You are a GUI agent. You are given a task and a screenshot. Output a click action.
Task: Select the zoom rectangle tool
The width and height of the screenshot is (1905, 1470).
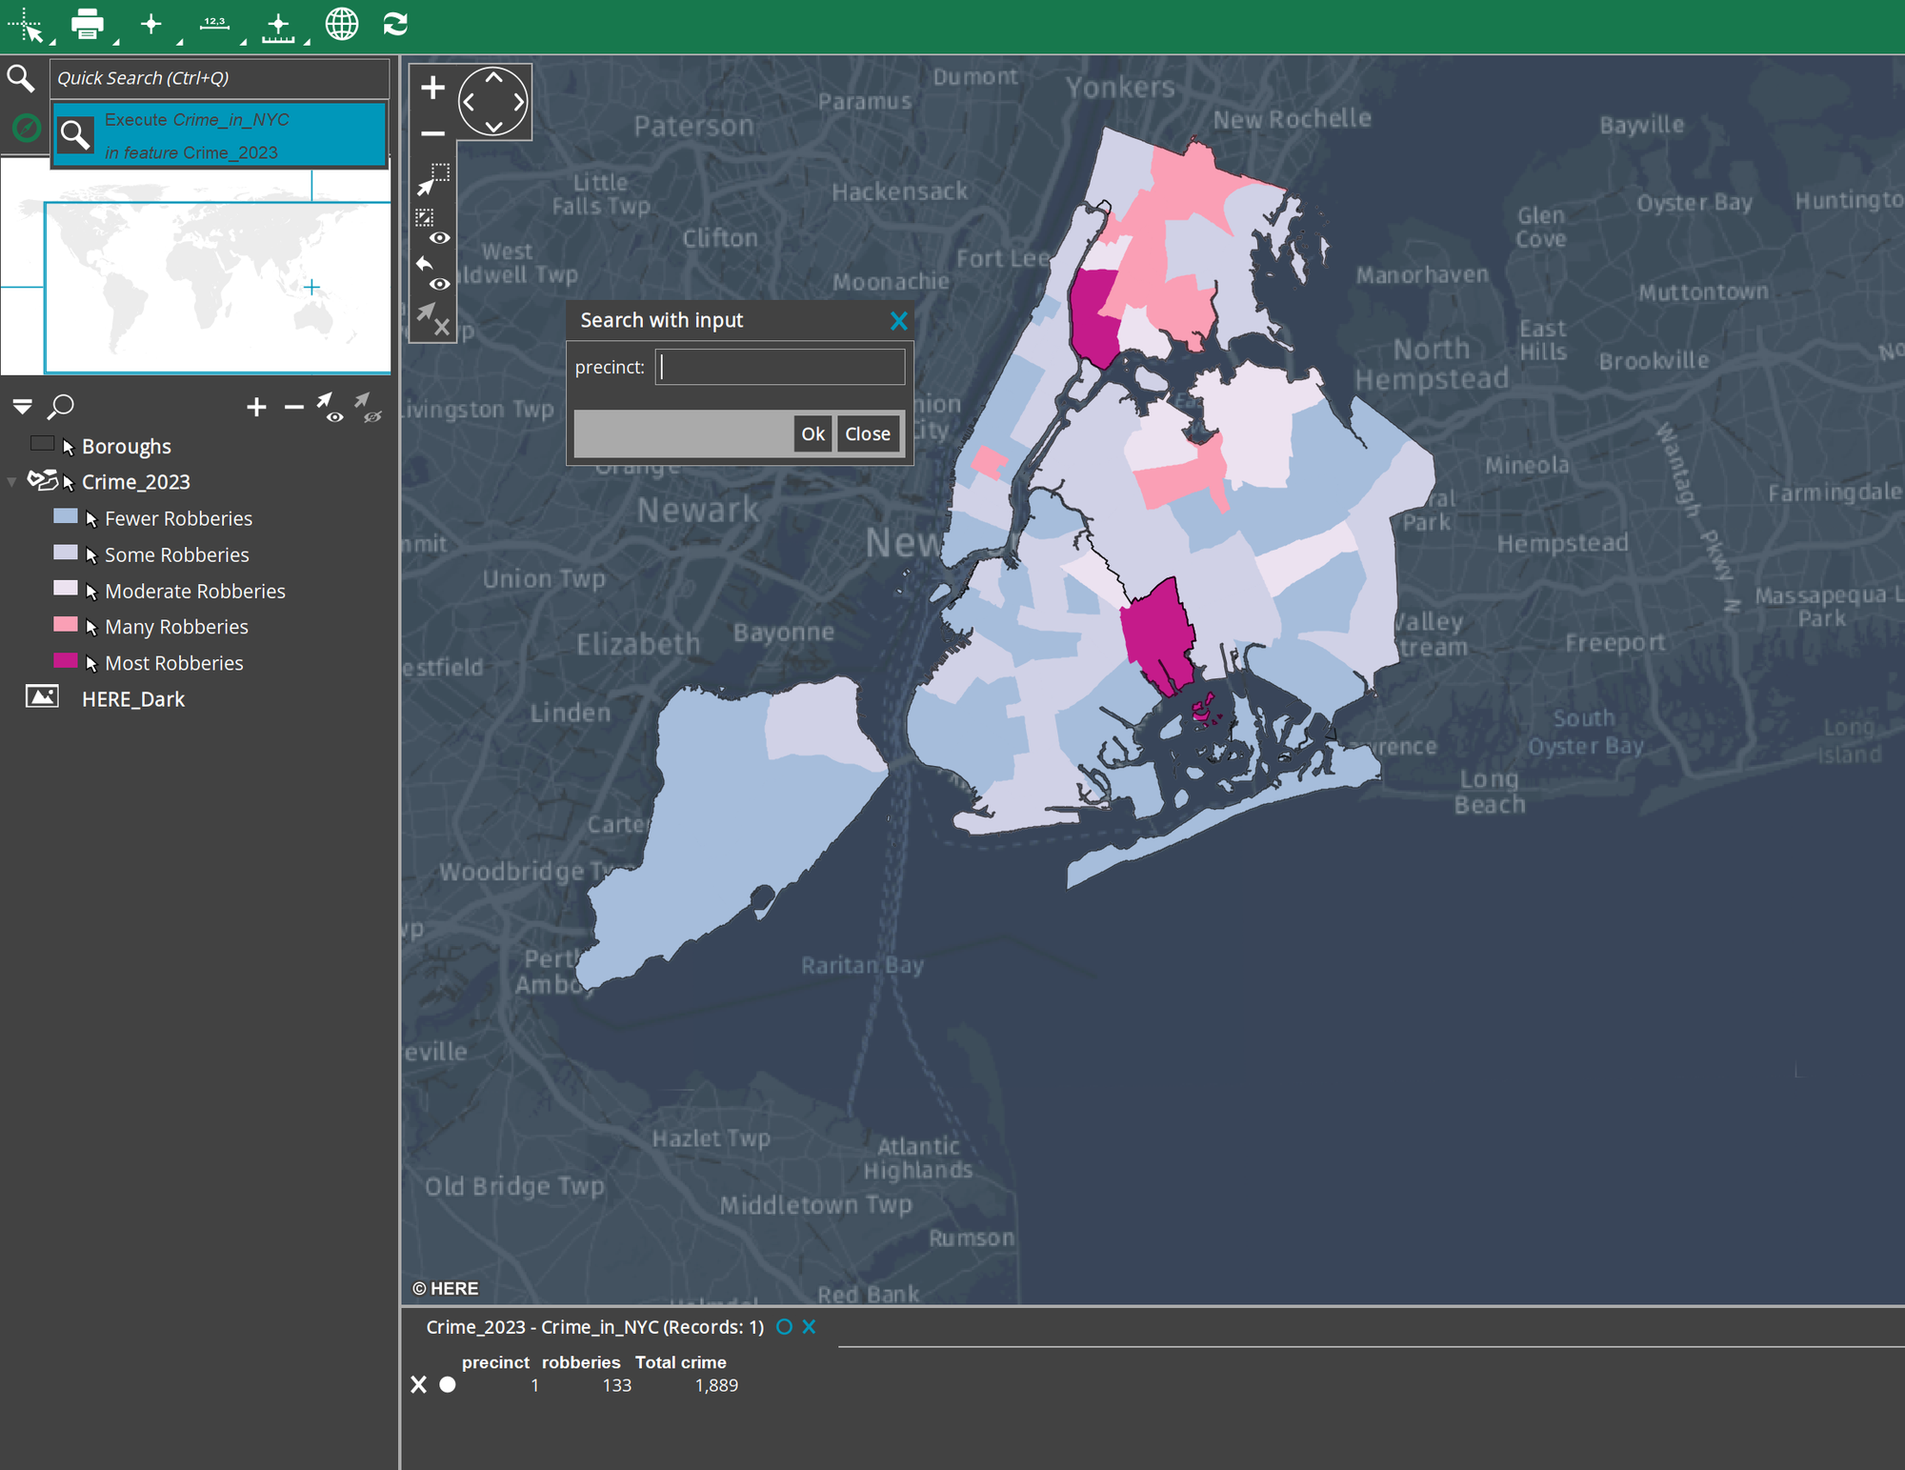pyautogui.click(x=433, y=178)
